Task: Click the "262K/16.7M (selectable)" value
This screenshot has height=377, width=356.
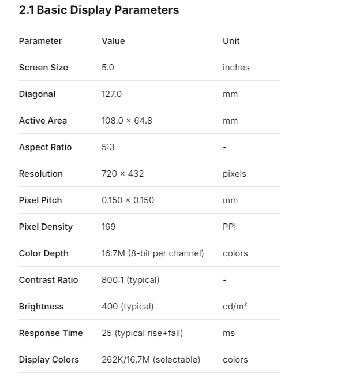Action: 151,360
